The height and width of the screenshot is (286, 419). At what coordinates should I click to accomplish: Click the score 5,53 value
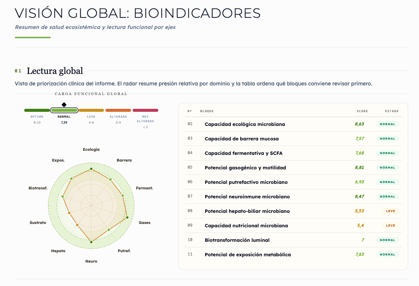359,211
